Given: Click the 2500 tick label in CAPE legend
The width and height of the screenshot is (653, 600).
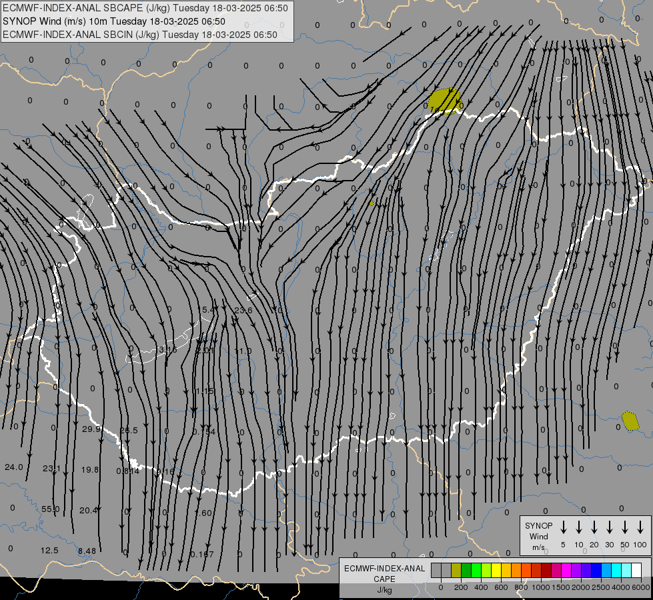Looking at the screenshot, I should point(600,587).
